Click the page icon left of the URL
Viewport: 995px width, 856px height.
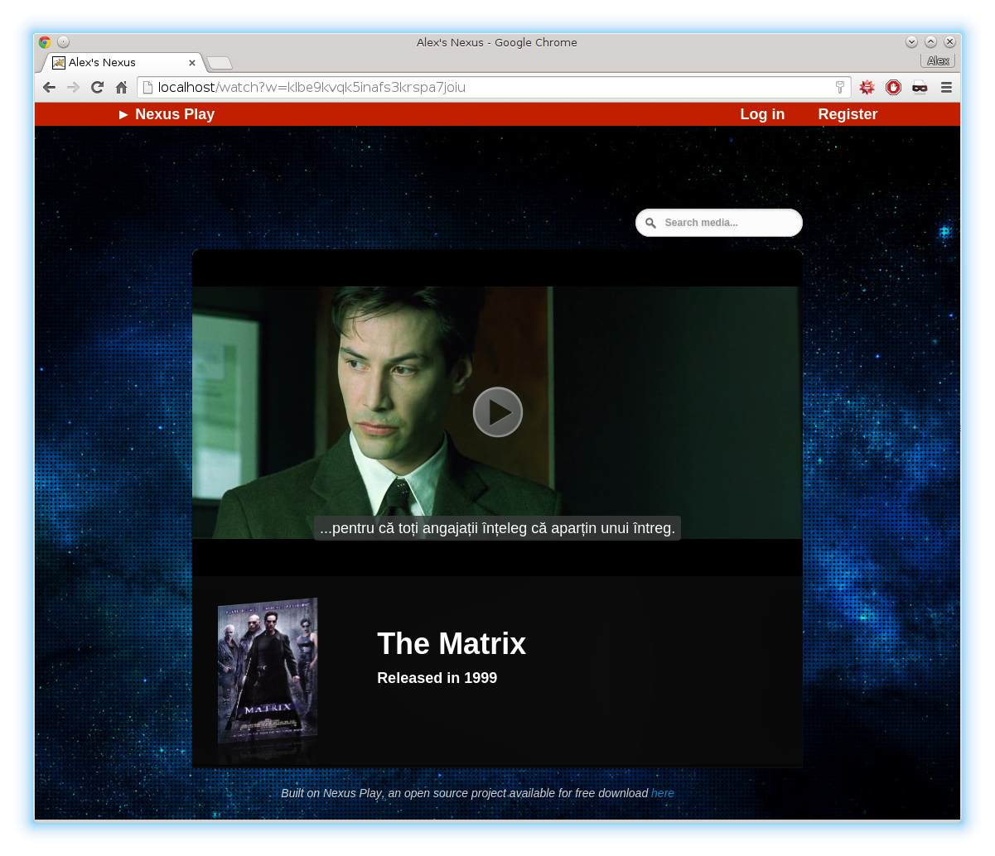pos(147,88)
